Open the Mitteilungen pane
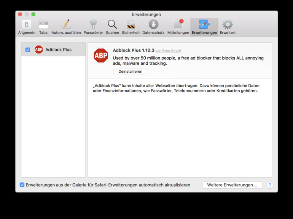 [x=178, y=27]
